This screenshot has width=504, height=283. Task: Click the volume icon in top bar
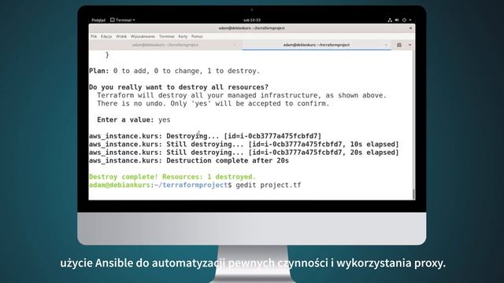(397, 20)
